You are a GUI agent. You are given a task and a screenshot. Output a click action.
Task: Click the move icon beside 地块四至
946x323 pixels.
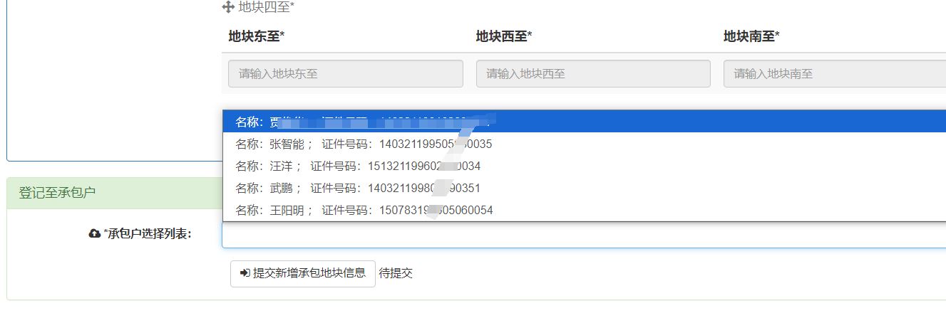(x=228, y=7)
